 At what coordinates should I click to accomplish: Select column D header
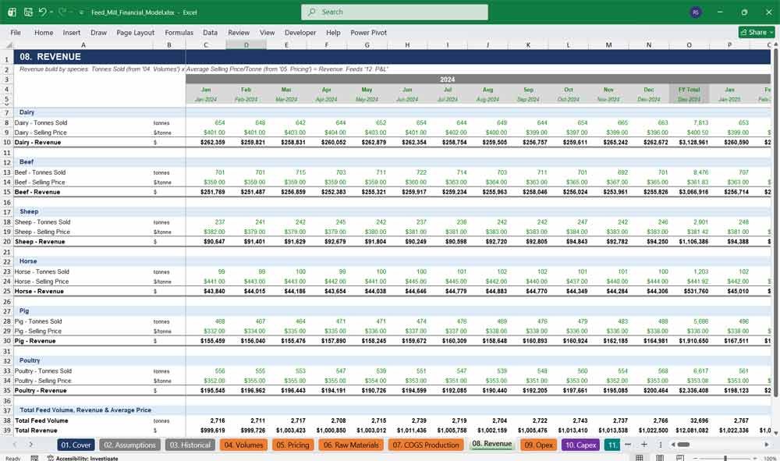click(246, 44)
